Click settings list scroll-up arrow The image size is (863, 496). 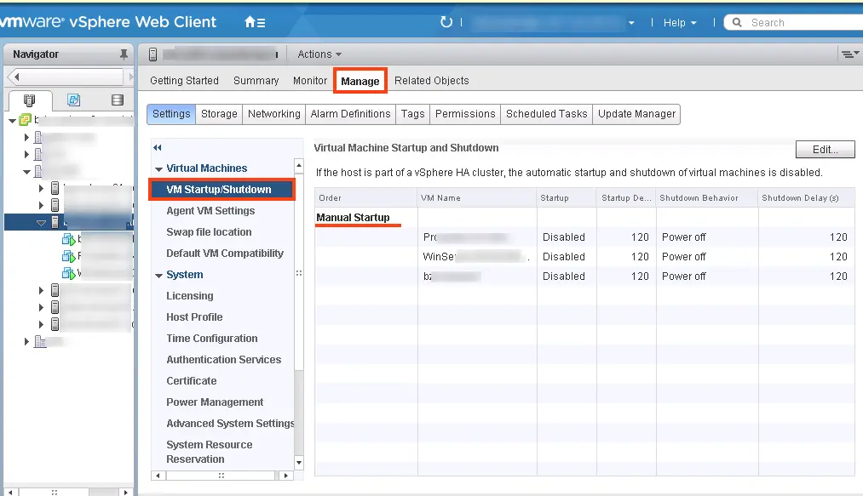pos(299,164)
